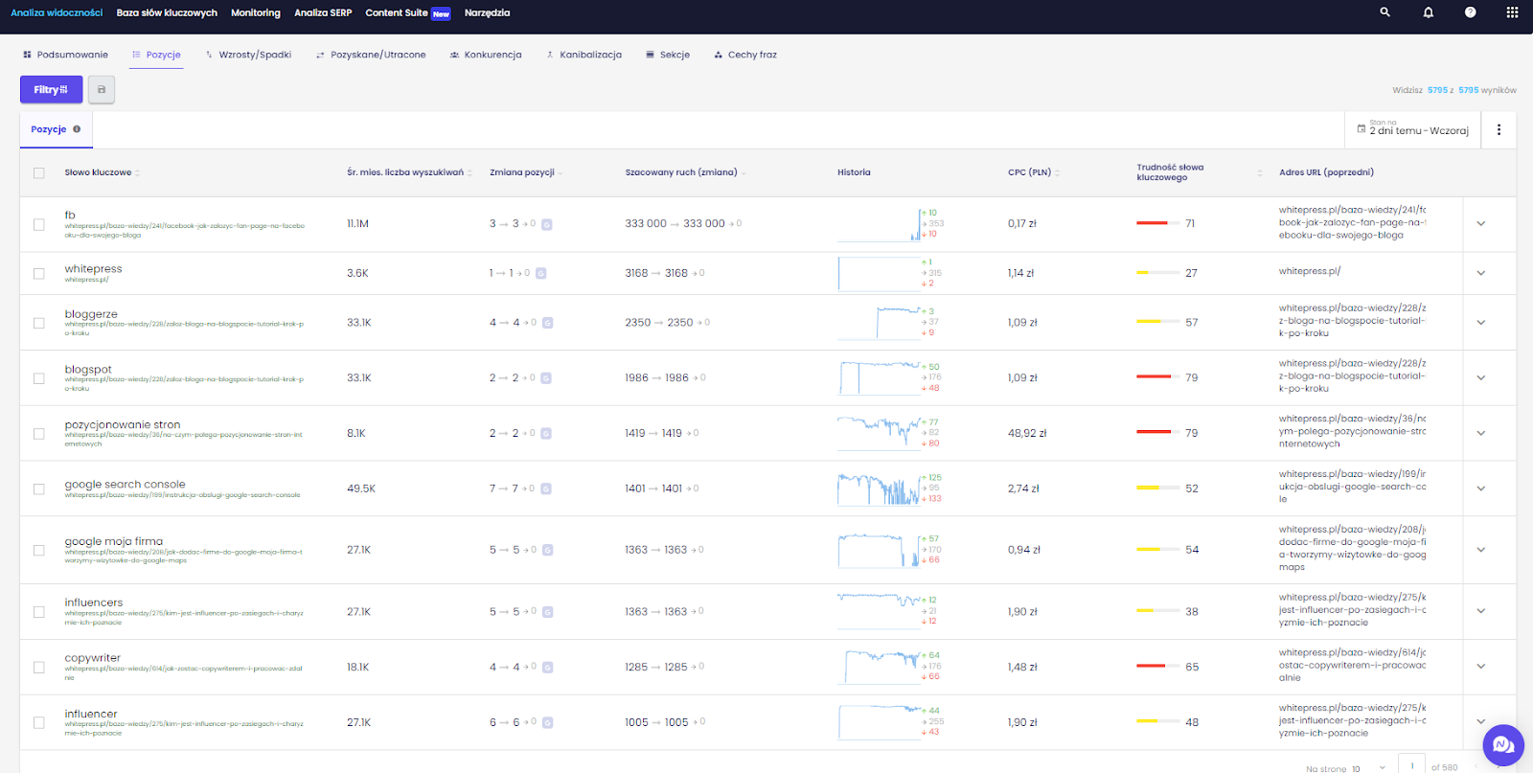Tick the bloggerze row checkbox

(x=39, y=323)
